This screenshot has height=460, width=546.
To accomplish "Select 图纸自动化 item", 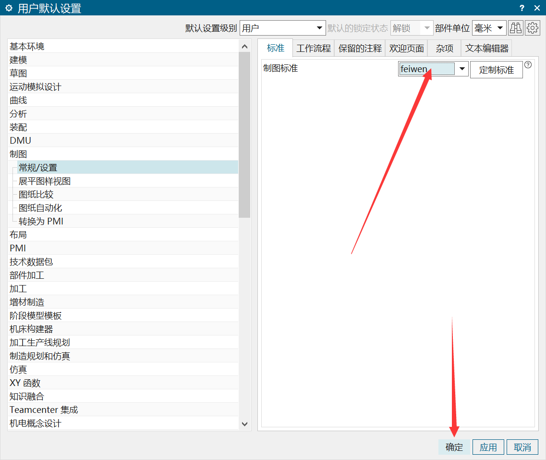I will click(x=128, y=208).
